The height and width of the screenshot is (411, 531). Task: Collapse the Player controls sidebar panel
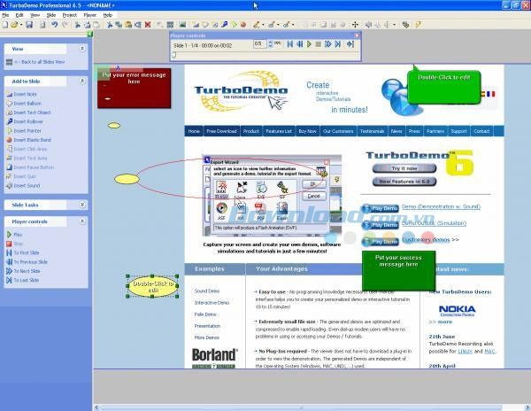tap(82, 221)
